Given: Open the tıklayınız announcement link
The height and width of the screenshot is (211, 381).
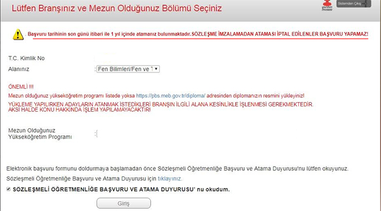Looking at the screenshot, I should tap(170, 179).
